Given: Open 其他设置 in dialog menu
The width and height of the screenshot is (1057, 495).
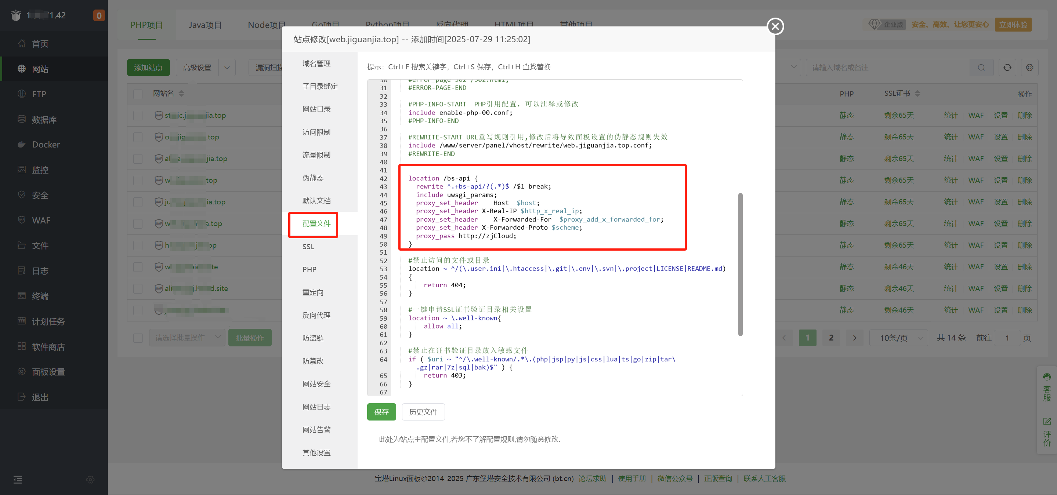Looking at the screenshot, I should tap(316, 453).
